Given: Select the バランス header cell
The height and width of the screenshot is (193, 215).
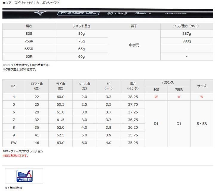Looking at the screenshot, I should [168, 82].
